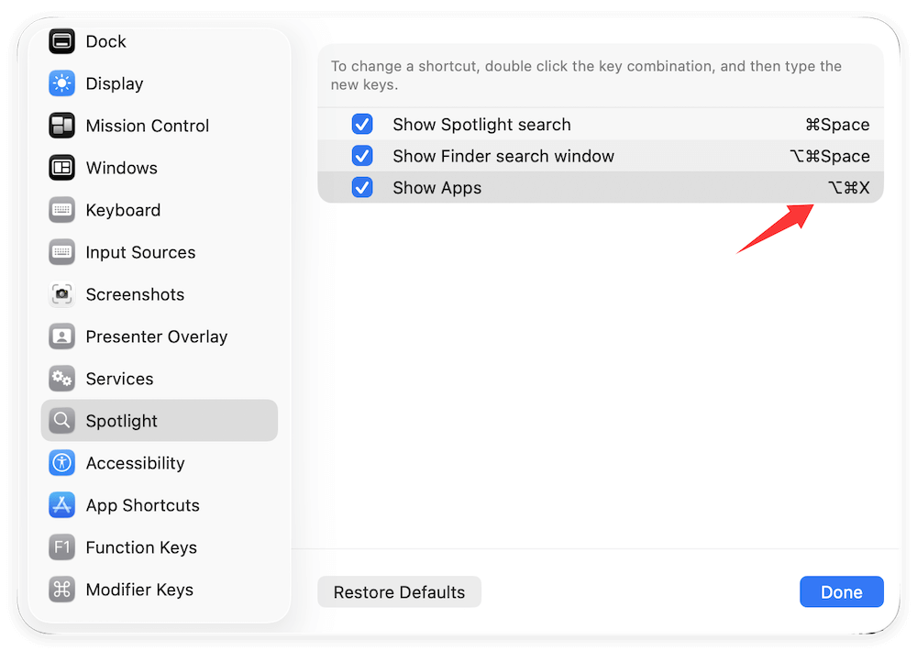Click the Display brightness icon
Screen dimensions: 917x651
click(61, 83)
